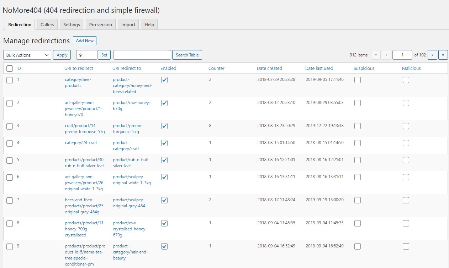Viewport: 449px width, 268px height.
Task: Open the Pro version tab
Action: 100,24
